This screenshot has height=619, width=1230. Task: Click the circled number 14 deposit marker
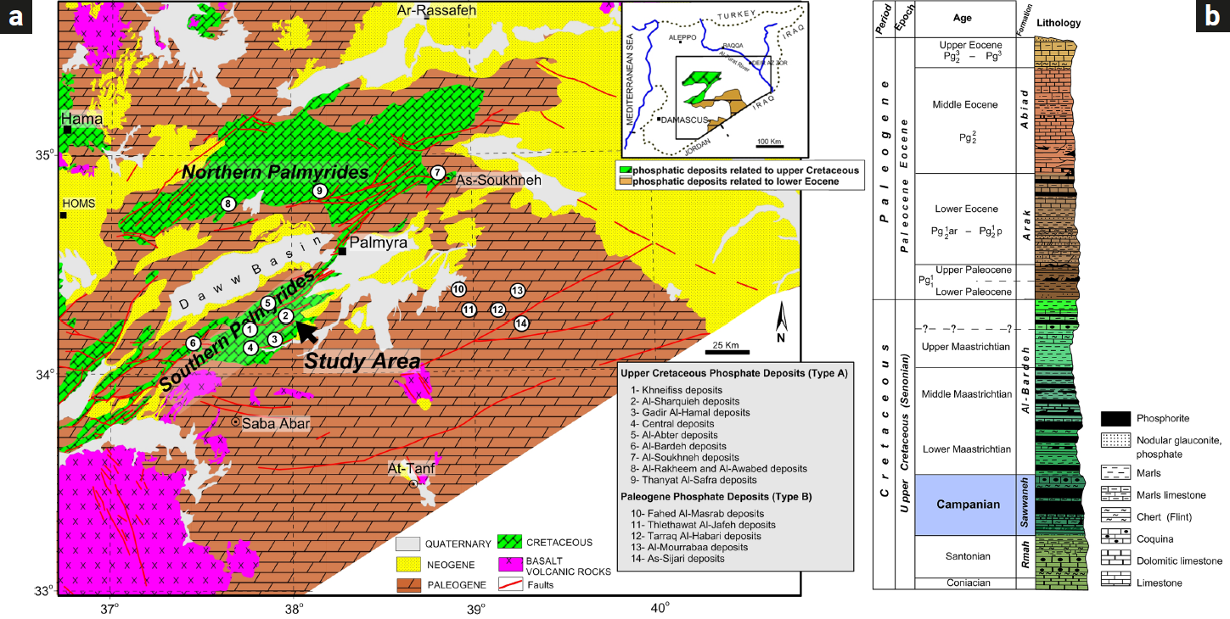521,323
